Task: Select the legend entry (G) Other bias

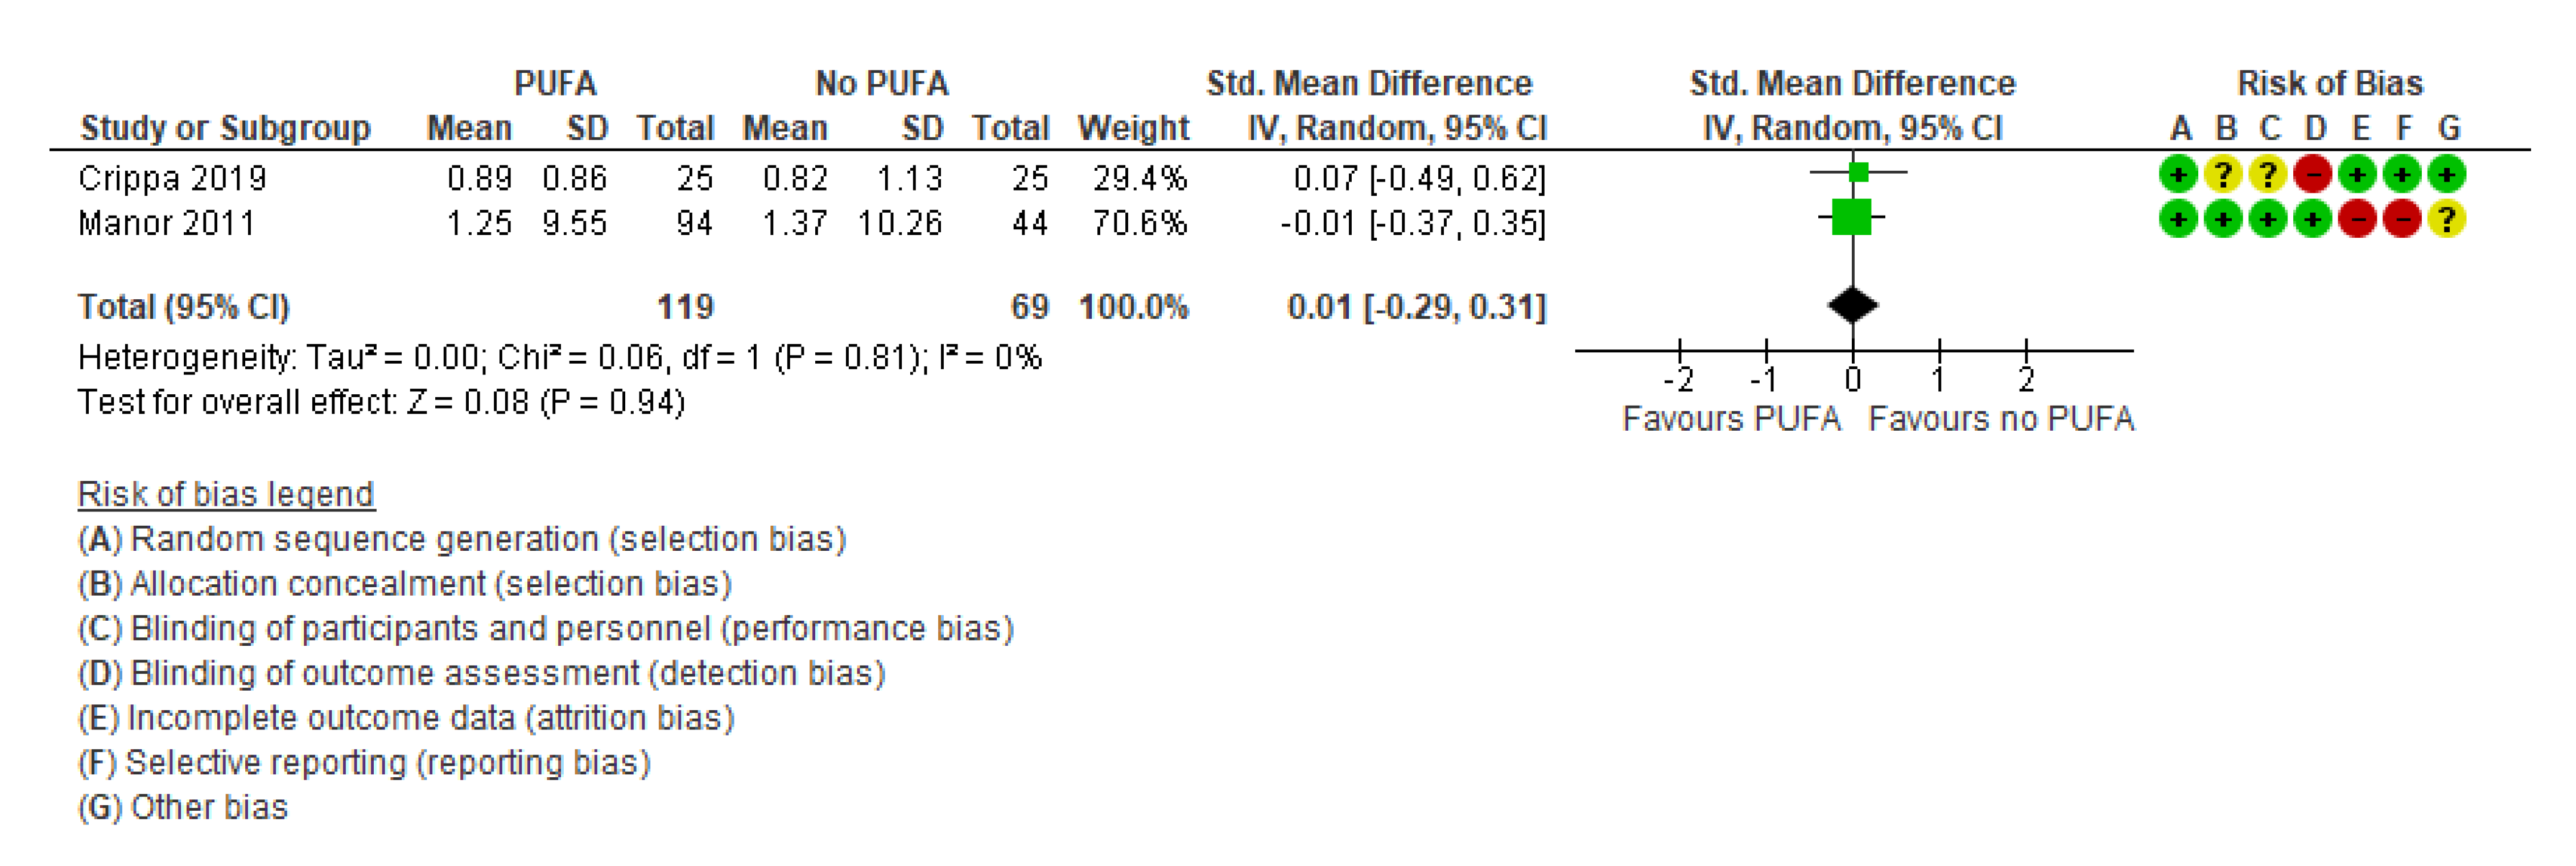Action: 183,807
